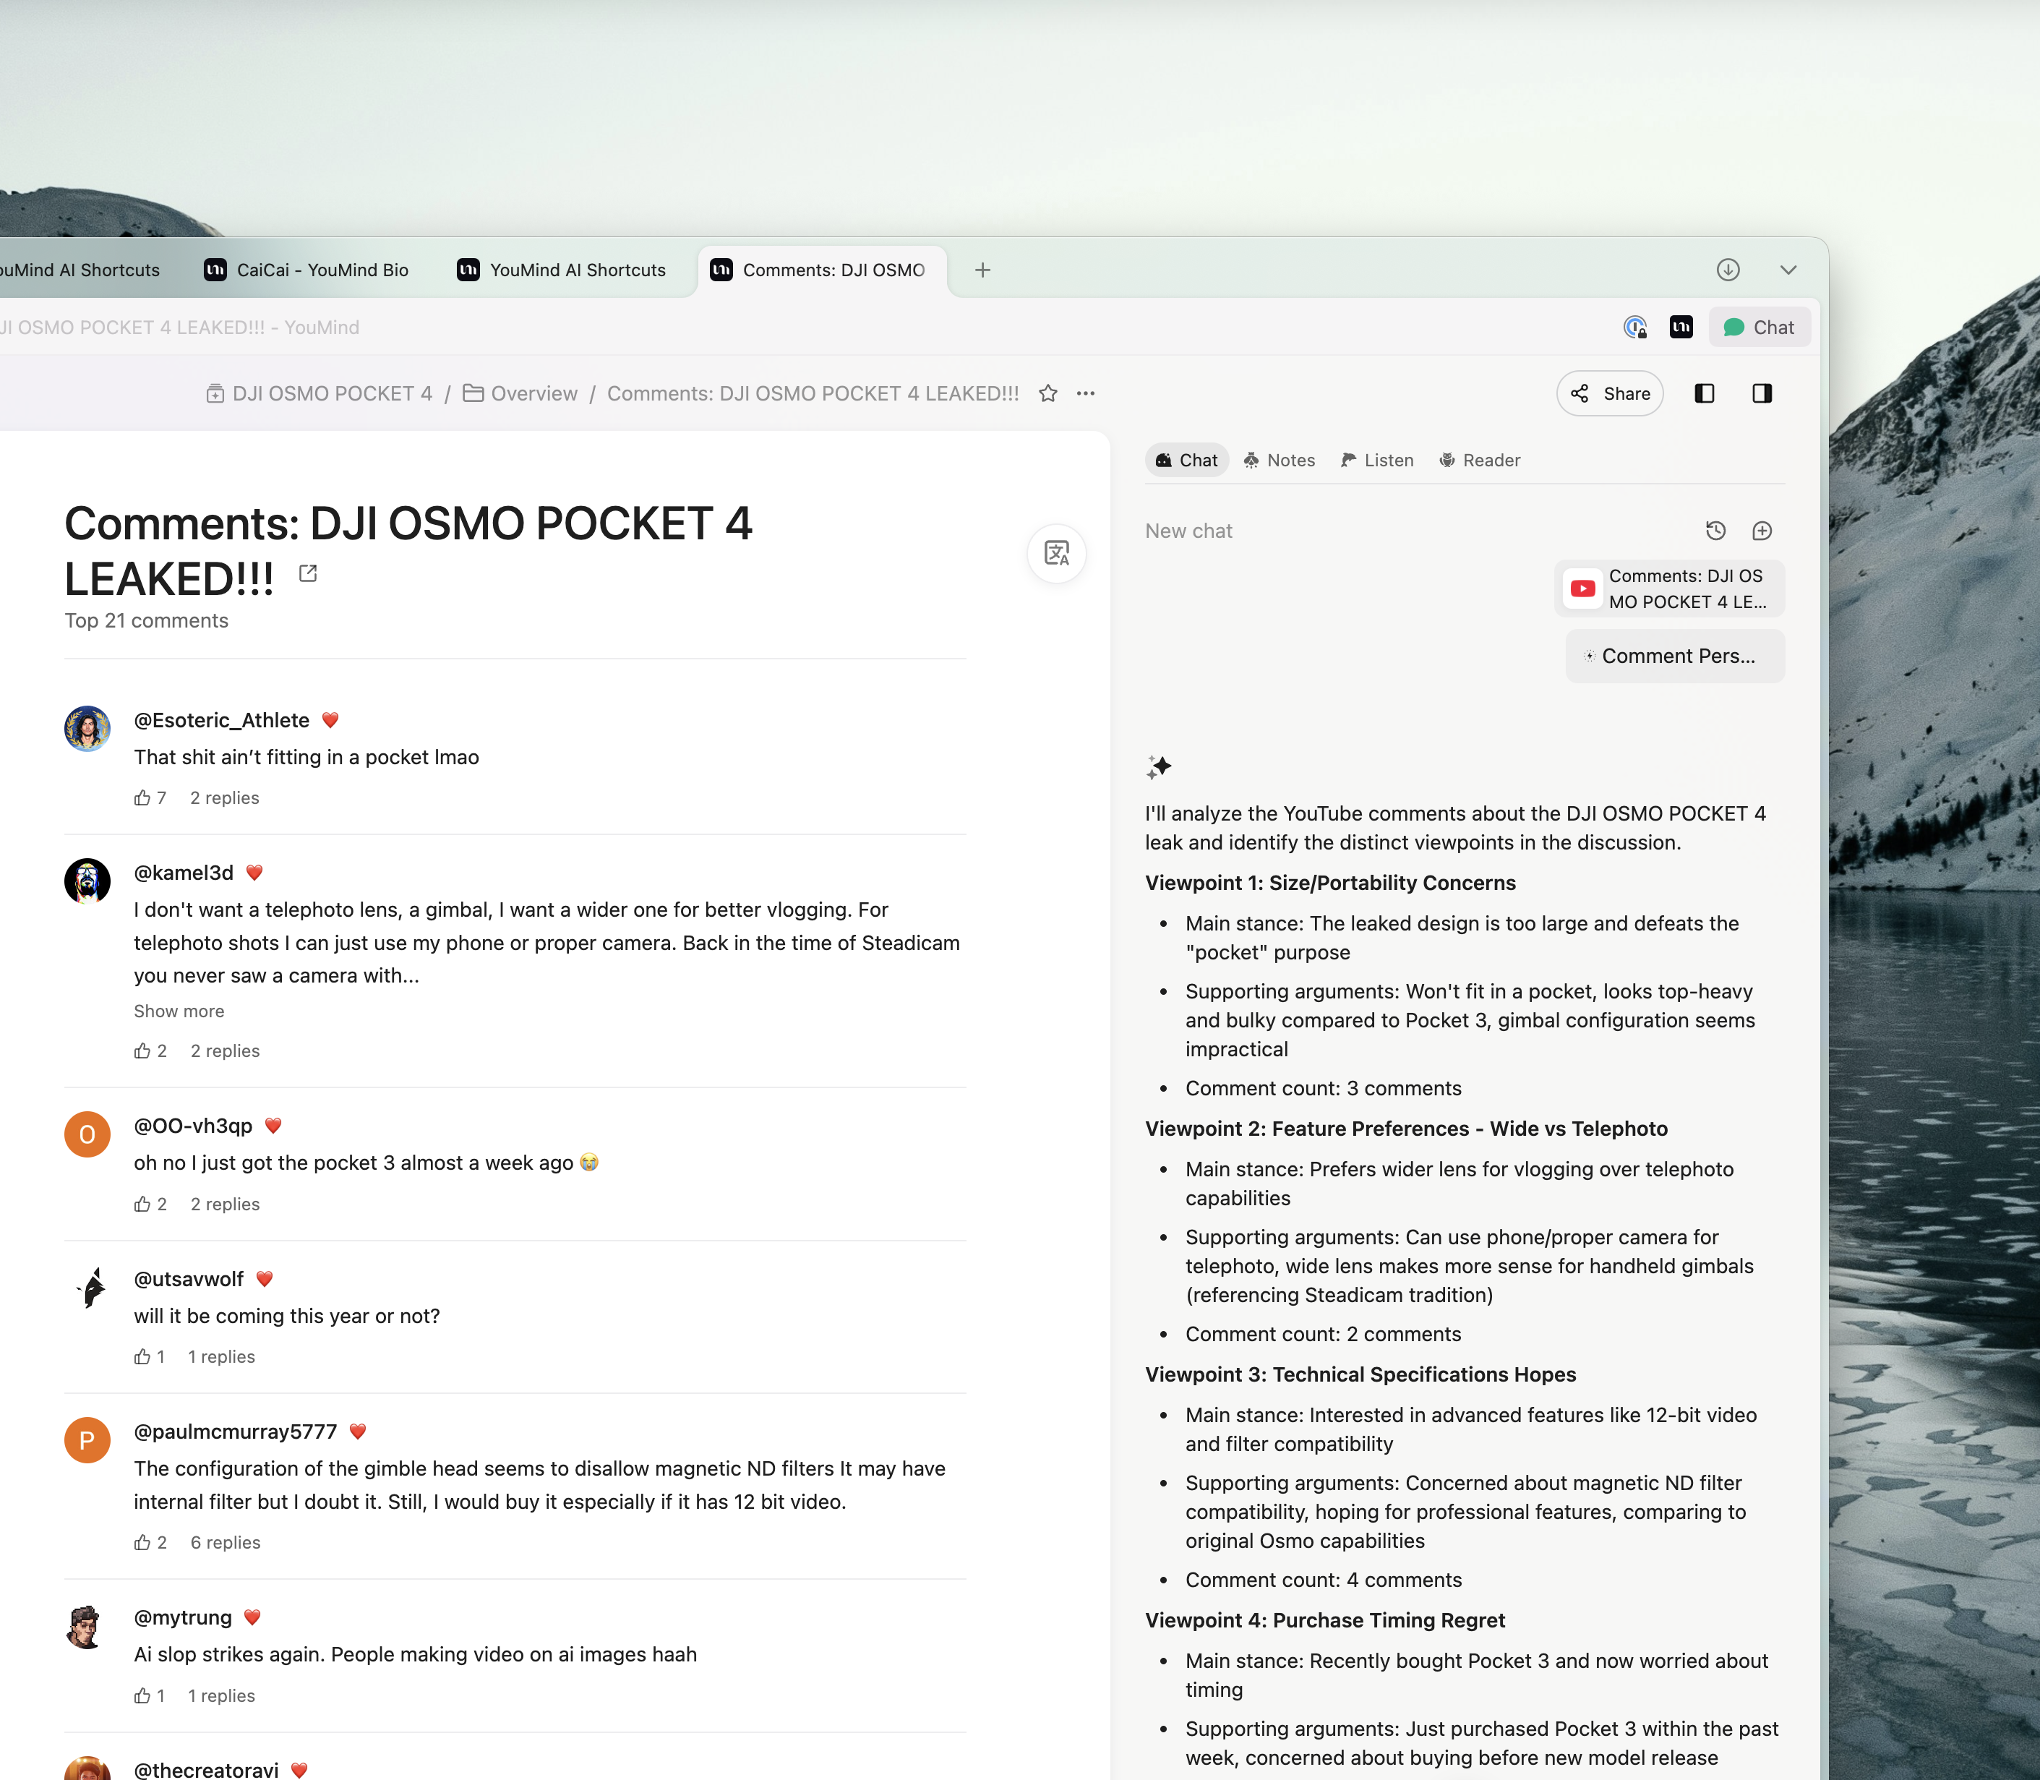This screenshot has height=1780, width=2040.
Task: Open 6 replies on @paulmcmurray5777 comment
Action: [x=226, y=1543]
